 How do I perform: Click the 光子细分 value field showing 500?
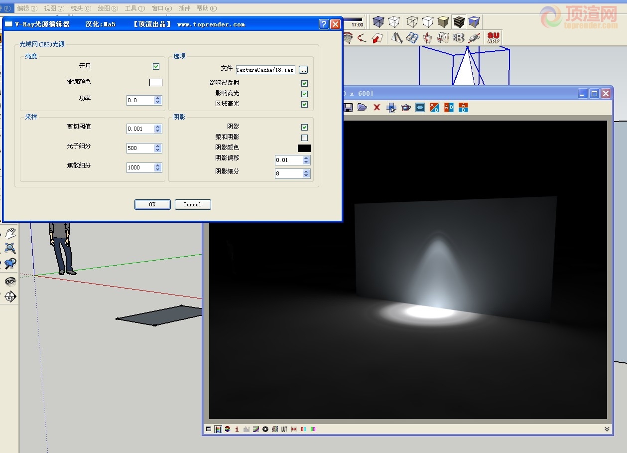pyautogui.click(x=140, y=148)
